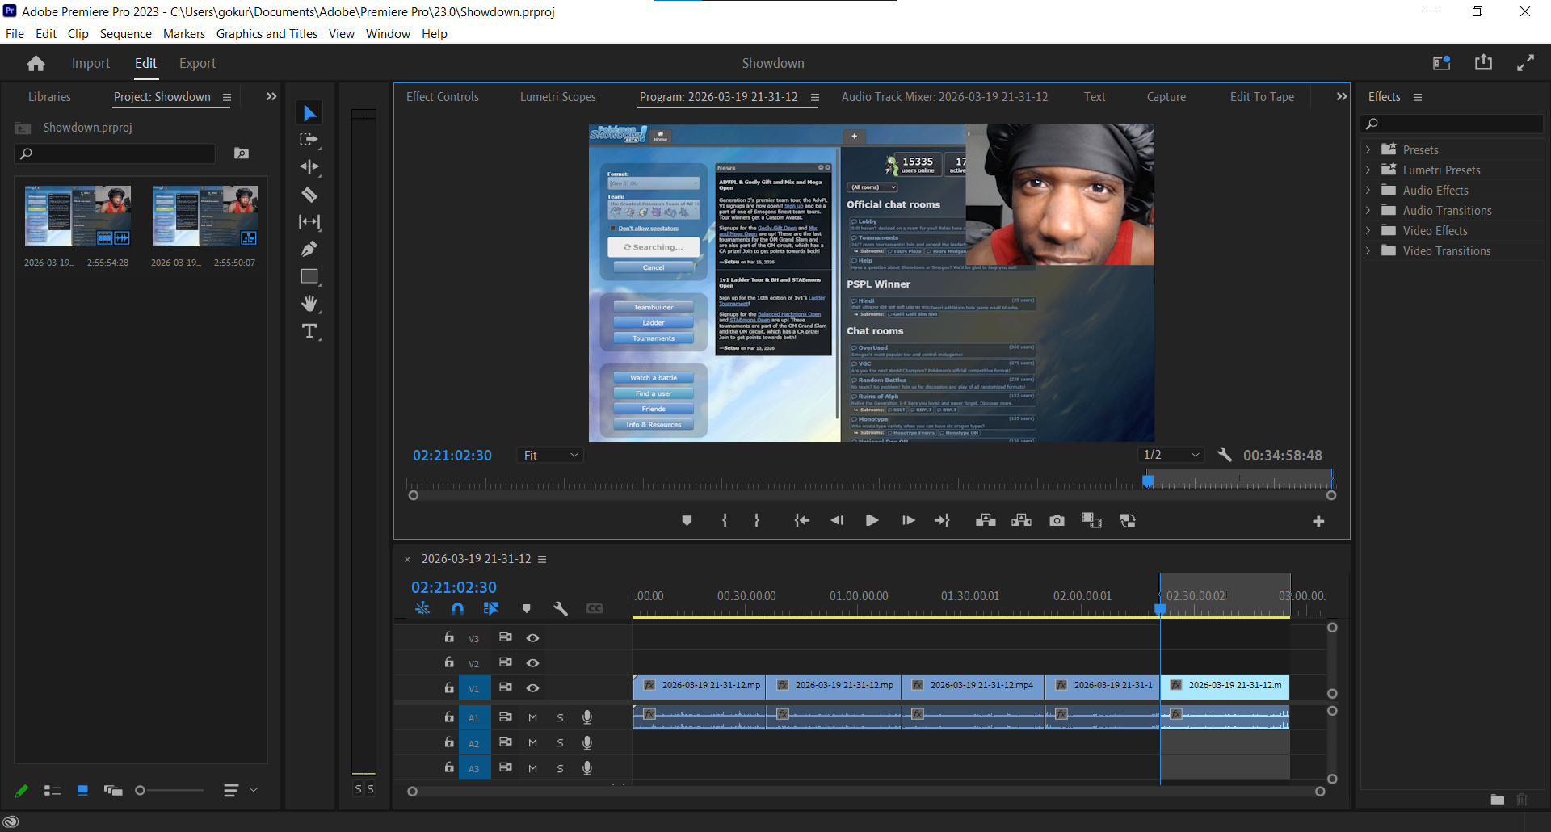Select the Pen tool
Viewport: 1551px width, 832px height.
309,248
